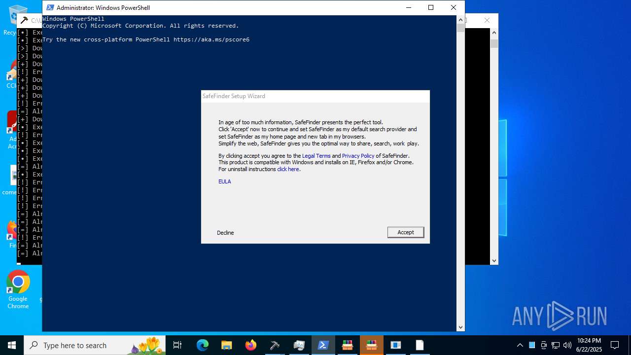Click the network icon in system tray
Screen dimensions: 631x355
click(556, 345)
